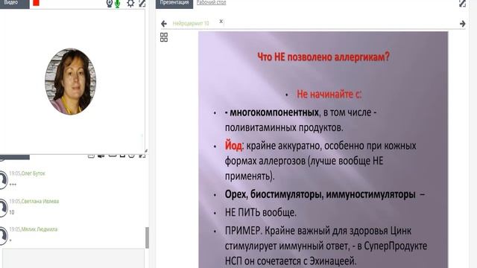This screenshot has width=477, height=268.
Task: Open the slide thumbnails grid view
Action: [x=164, y=37]
